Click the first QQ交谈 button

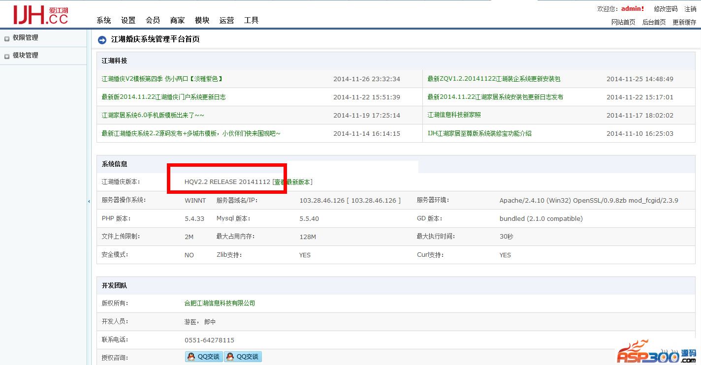pos(204,357)
